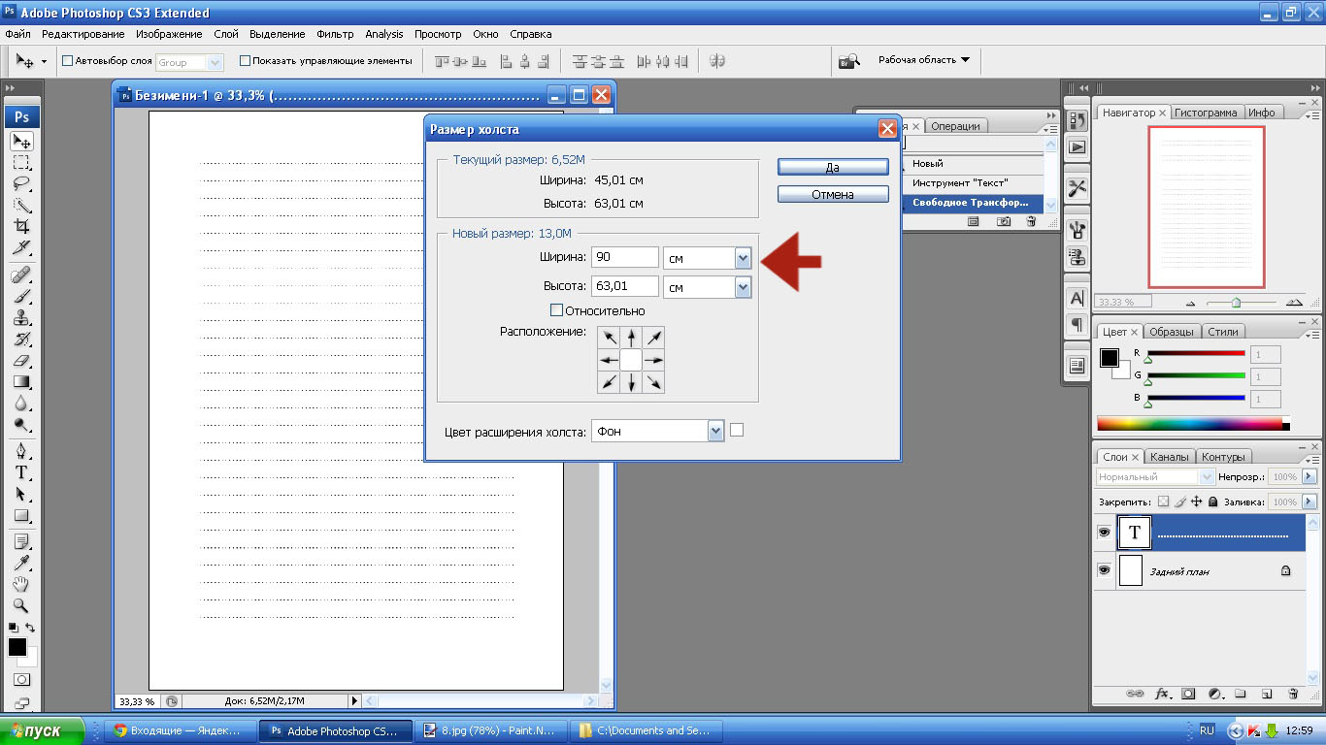Hide the Задний план layer
This screenshot has height=745, width=1326.
pos(1104,570)
